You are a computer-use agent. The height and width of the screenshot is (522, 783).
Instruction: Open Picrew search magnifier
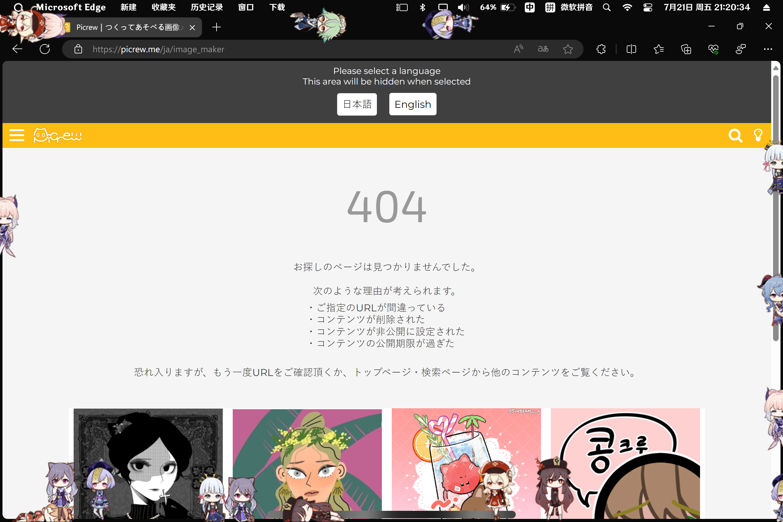tap(735, 135)
